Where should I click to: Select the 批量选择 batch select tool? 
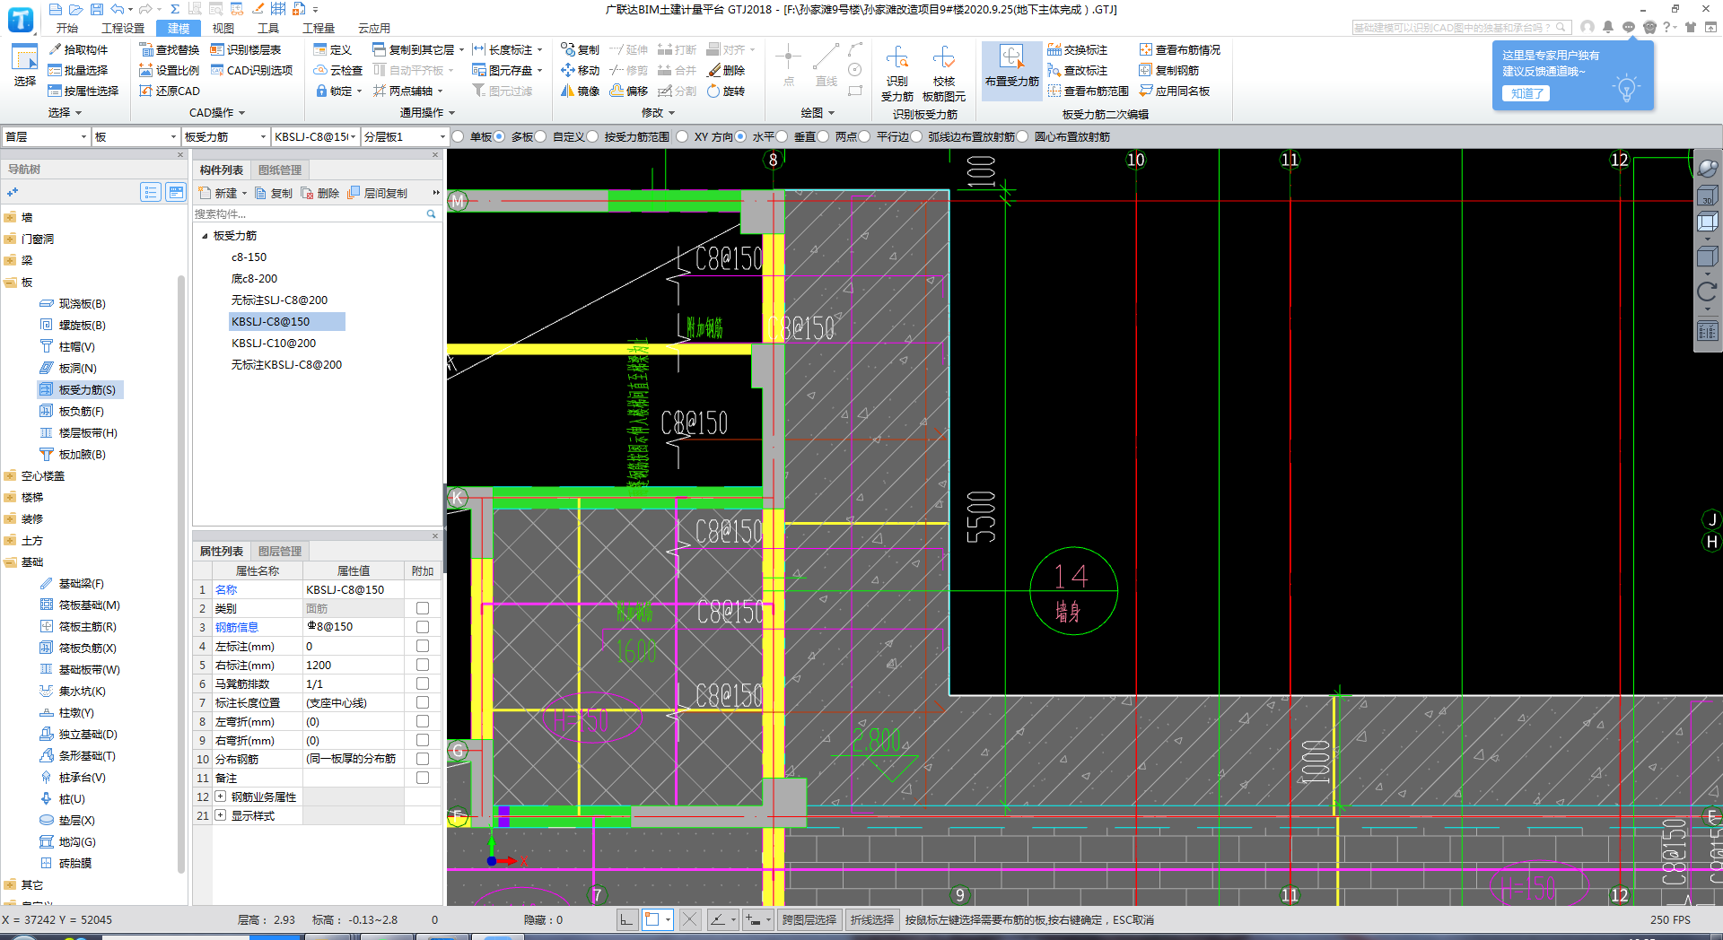78,70
